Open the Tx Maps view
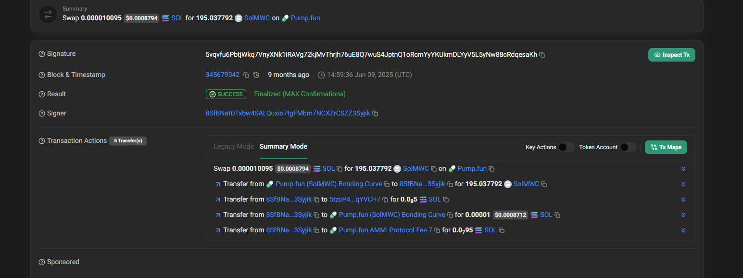The image size is (743, 278). click(x=666, y=147)
